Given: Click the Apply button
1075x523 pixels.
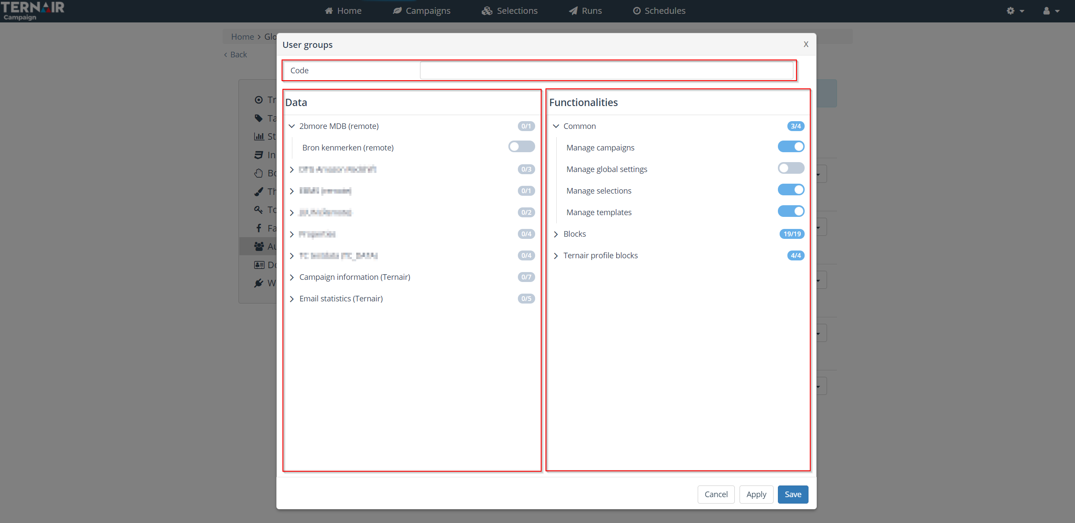Looking at the screenshot, I should point(756,495).
